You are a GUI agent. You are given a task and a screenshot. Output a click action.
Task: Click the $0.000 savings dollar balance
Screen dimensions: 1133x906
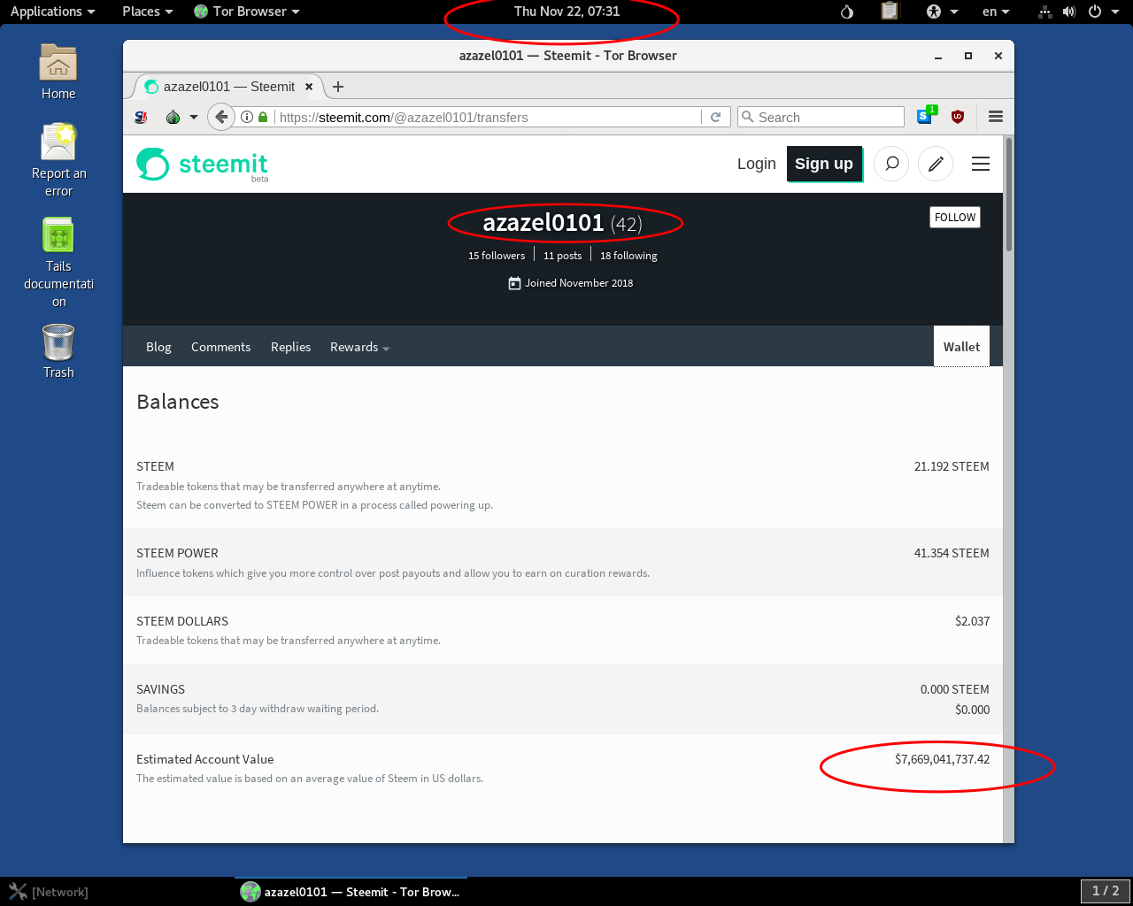972,710
